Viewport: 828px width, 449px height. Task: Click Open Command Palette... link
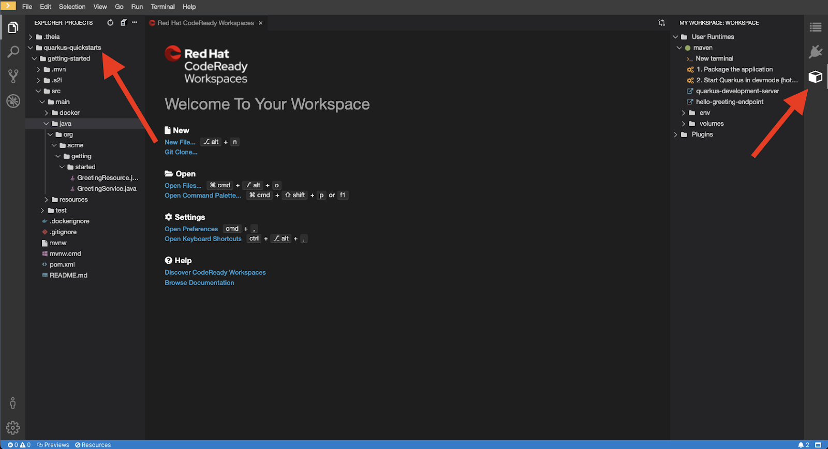pyautogui.click(x=203, y=196)
